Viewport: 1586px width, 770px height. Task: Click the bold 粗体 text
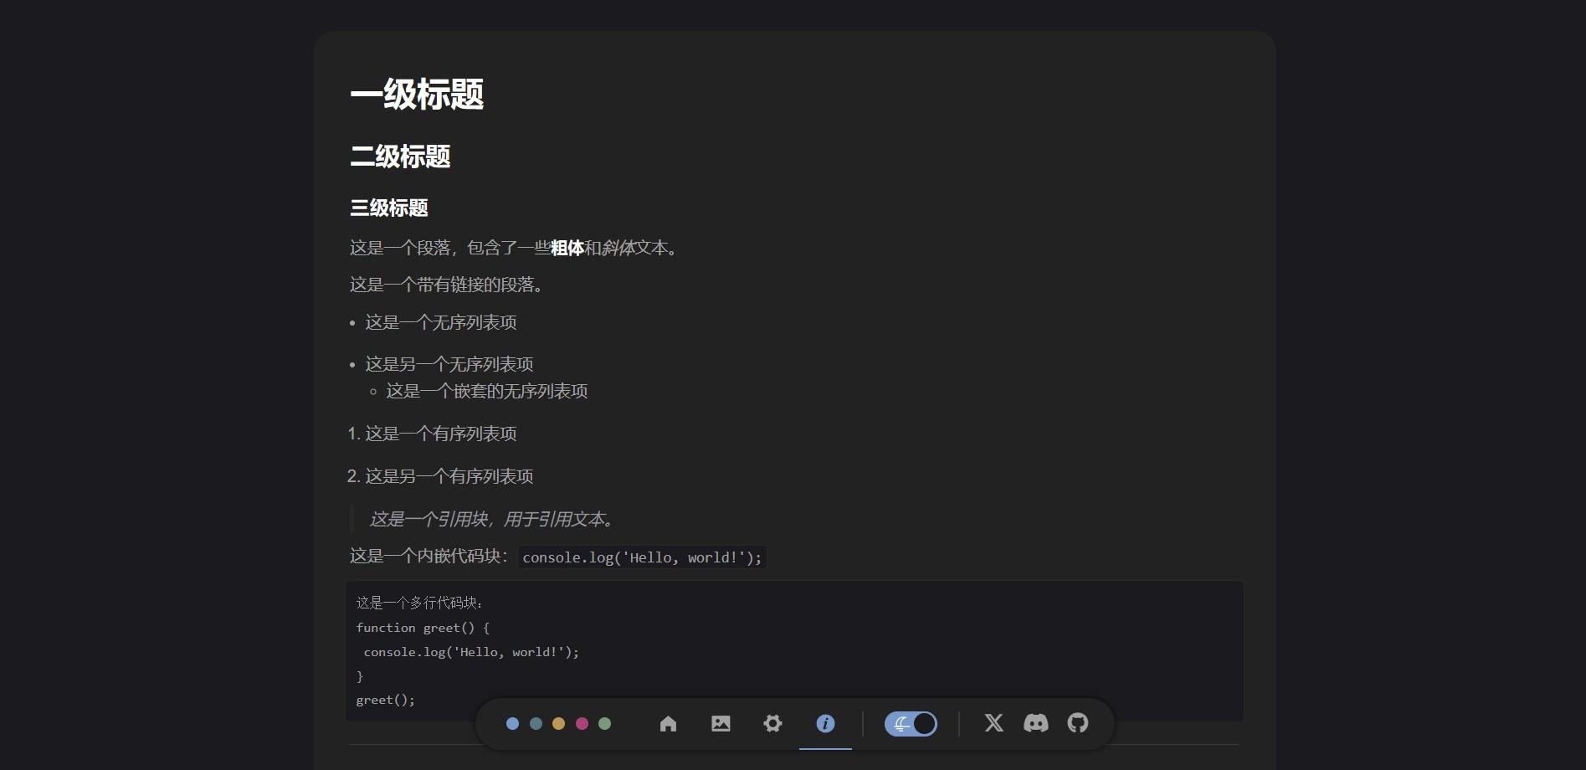coord(567,249)
